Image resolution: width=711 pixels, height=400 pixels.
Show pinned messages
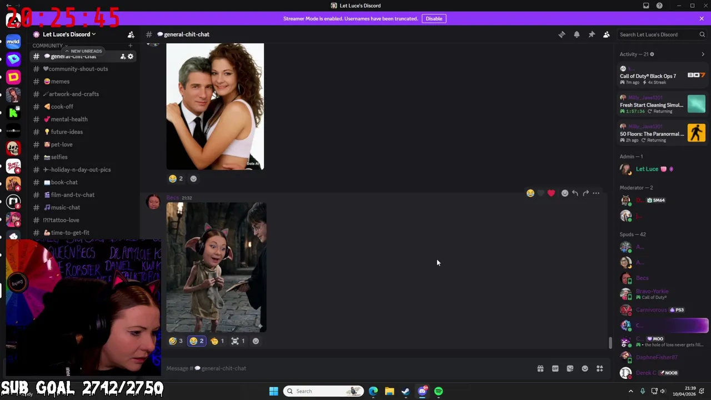click(x=592, y=34)
